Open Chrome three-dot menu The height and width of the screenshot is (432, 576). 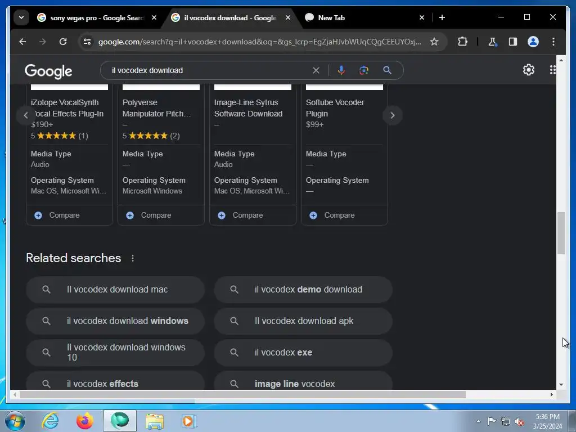[553, 42]
